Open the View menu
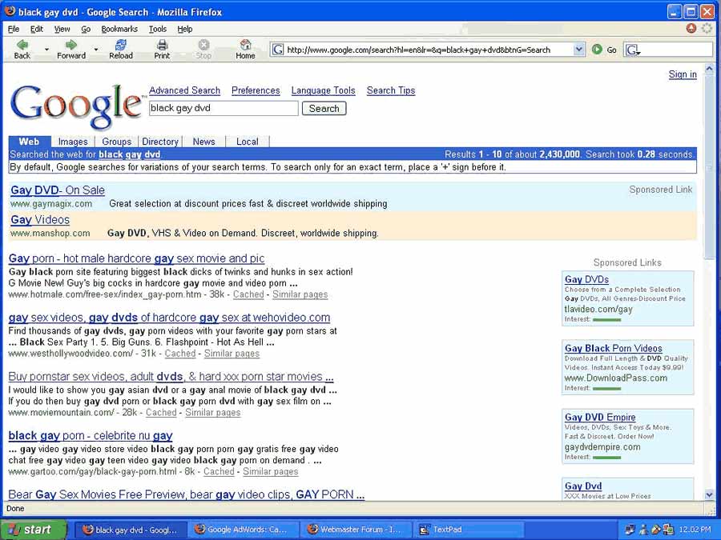 pos(62,29)
